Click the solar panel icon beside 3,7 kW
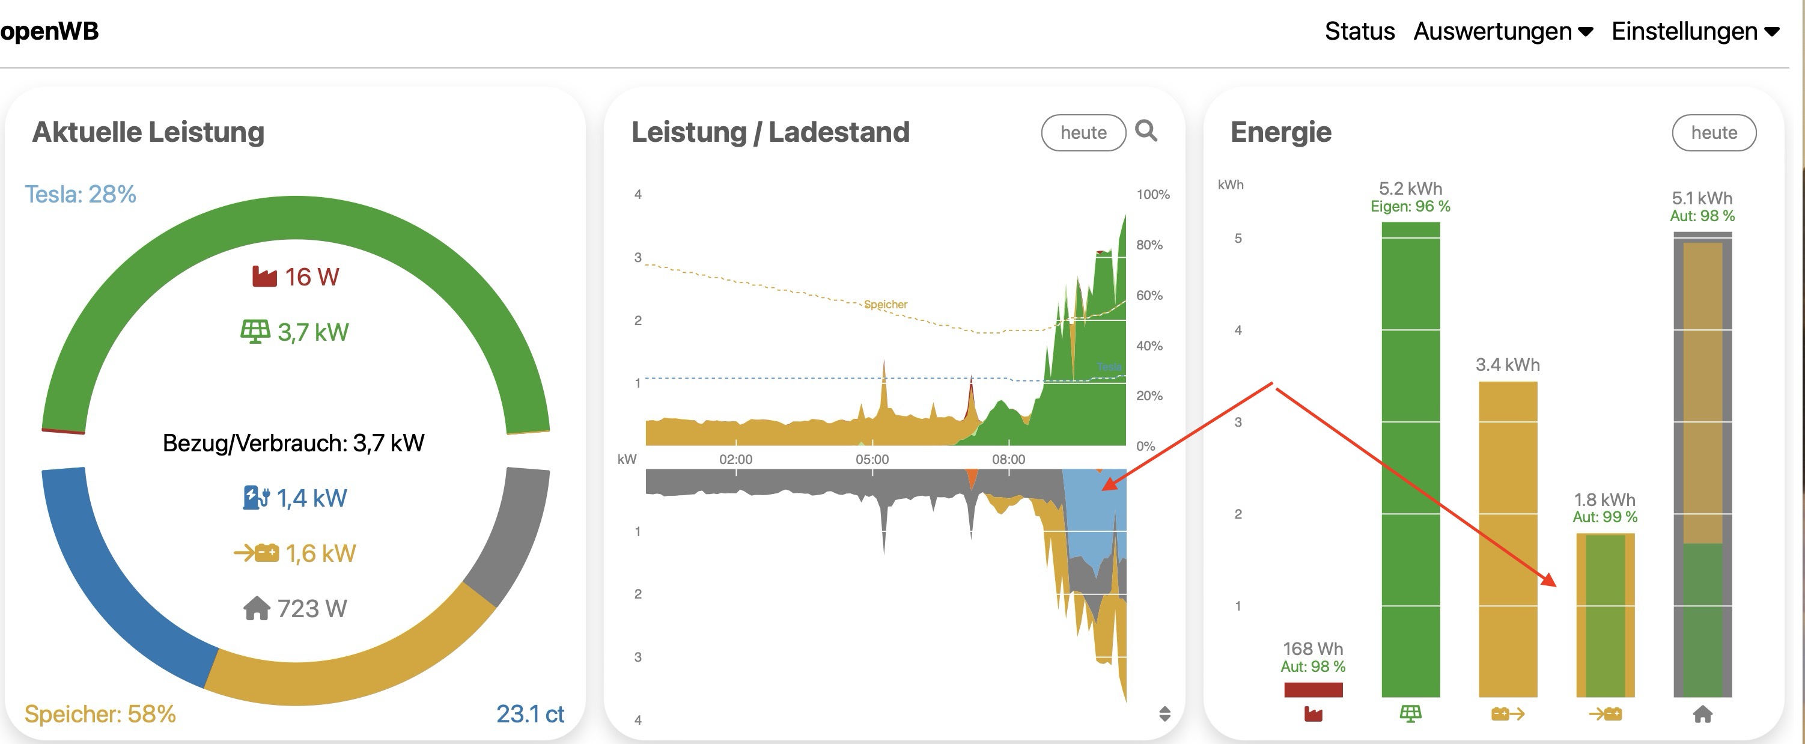The image size is (1805, 744). 255,331
